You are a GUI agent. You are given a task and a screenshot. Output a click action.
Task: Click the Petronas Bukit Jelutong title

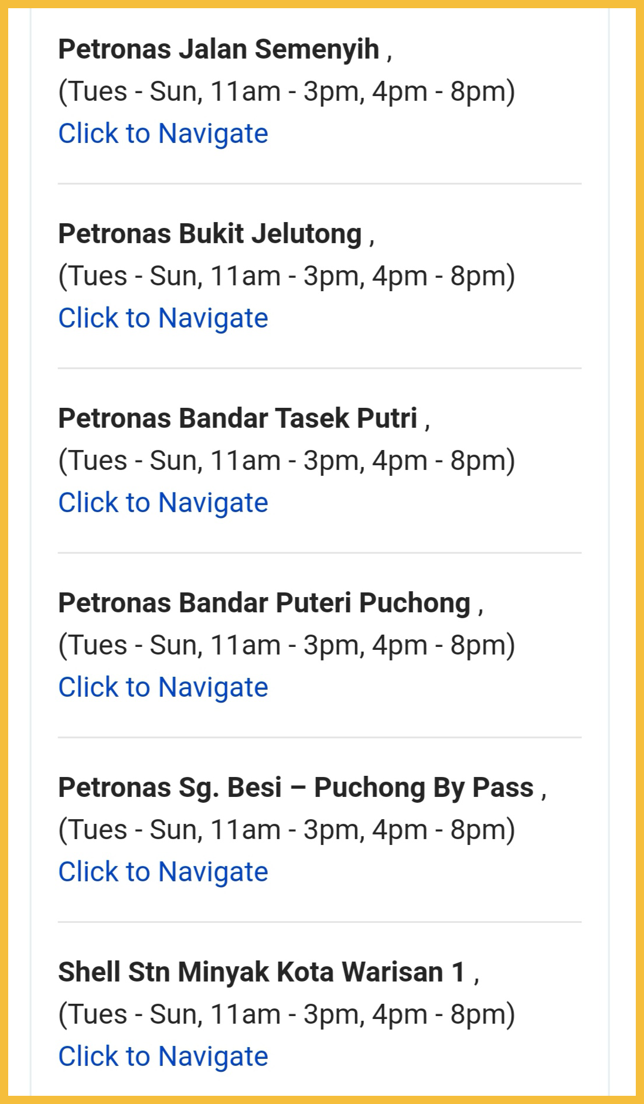(210, 234)
